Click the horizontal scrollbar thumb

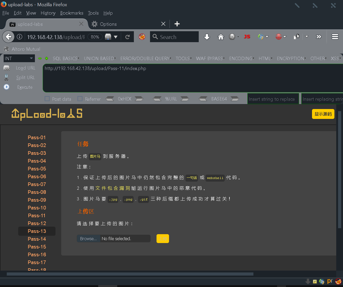click(x=130, y=274)
